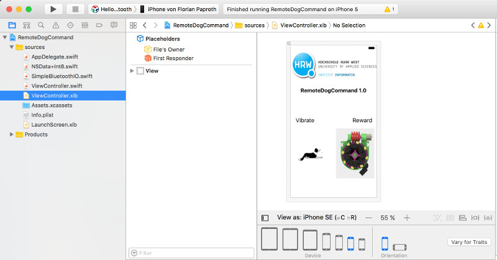Run the project with the Play button
The height and width of the screenshot is (260, 497).
[53, 9]
